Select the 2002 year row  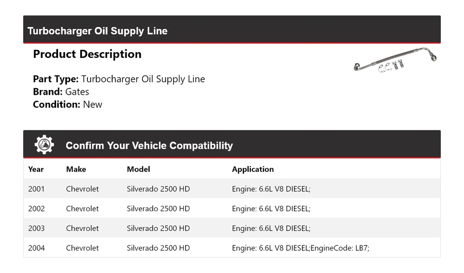coord(36,209)
